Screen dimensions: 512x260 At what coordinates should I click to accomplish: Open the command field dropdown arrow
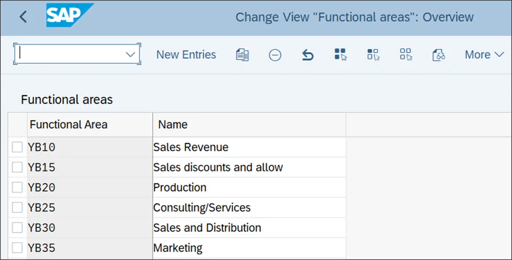[x=130, y=54]
